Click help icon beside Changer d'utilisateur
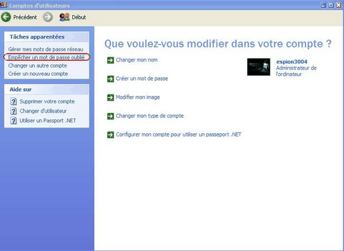Viewport: 344px width, 251px height. click(x=14, y=111)
